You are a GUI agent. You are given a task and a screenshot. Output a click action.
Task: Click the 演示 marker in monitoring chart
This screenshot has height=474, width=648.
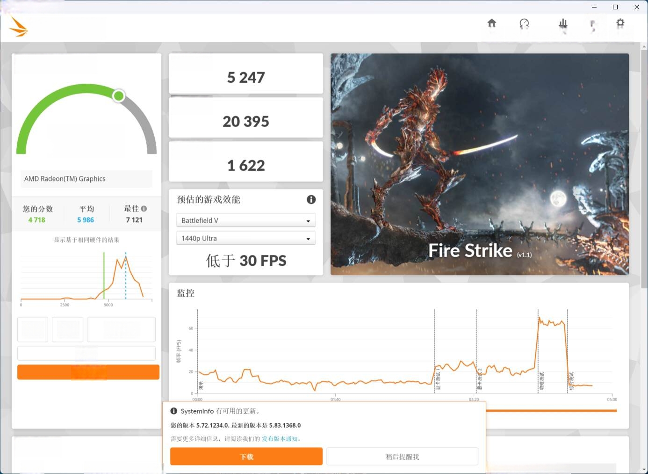point(201,386)
